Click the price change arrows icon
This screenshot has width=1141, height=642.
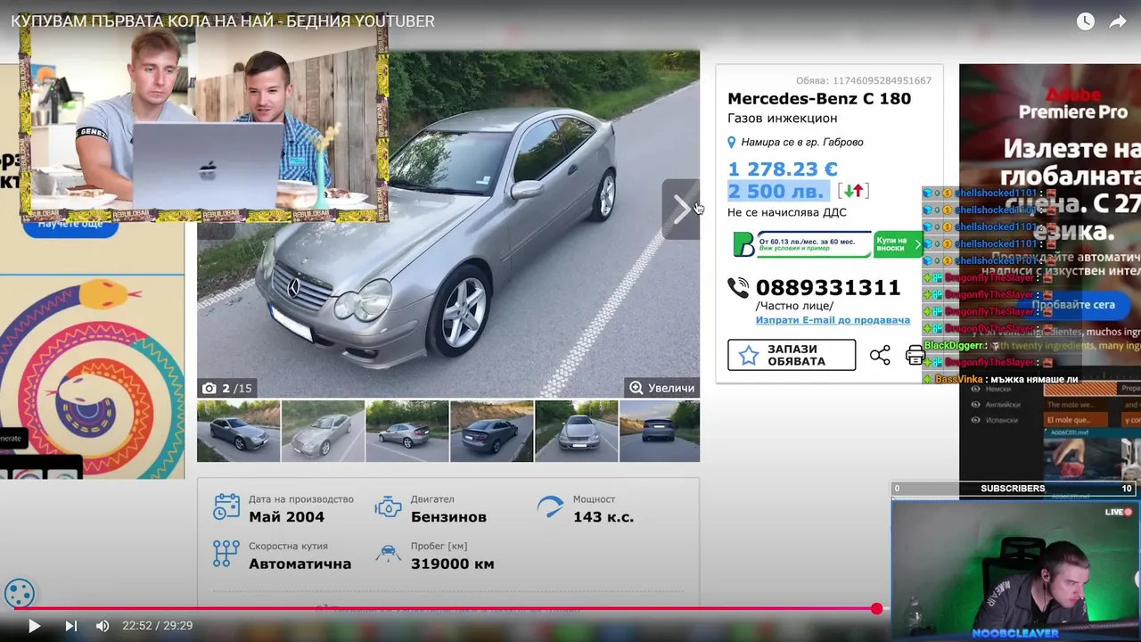tap(854, 191)
